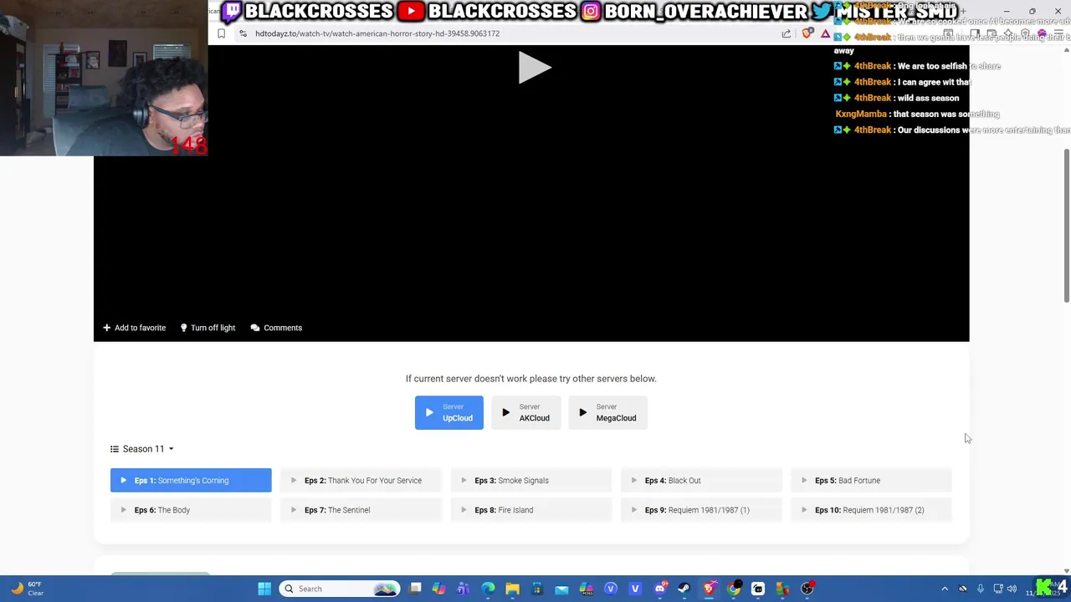The image size is (1071, 602).
Task: Play Eps 3: Smoke Signals
Action: (531, 480)
